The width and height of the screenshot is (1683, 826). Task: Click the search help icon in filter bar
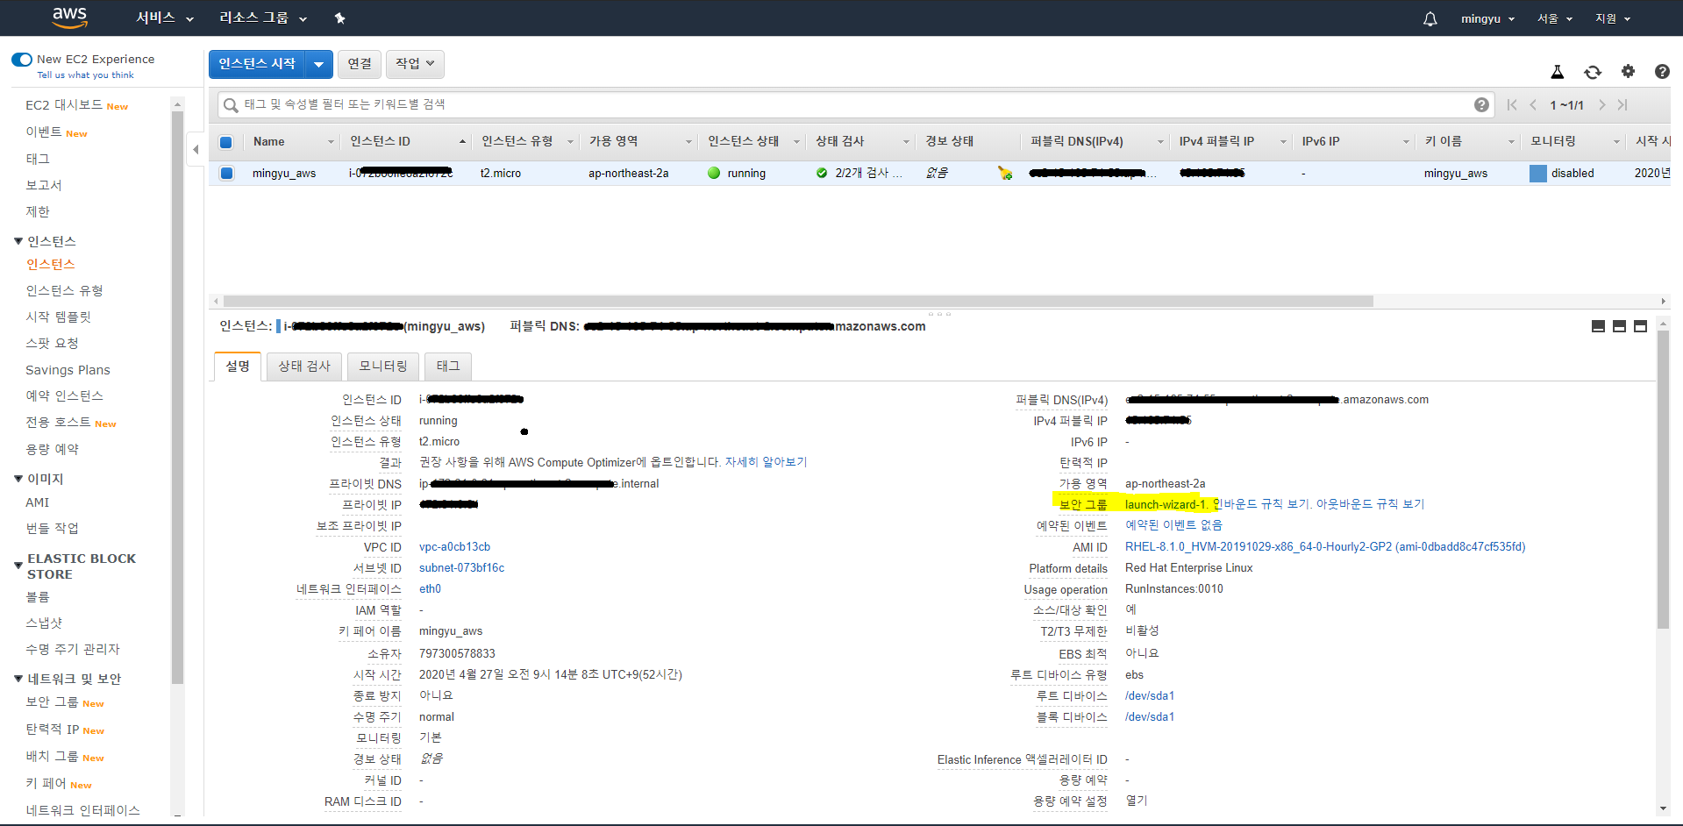(1481, 105)
